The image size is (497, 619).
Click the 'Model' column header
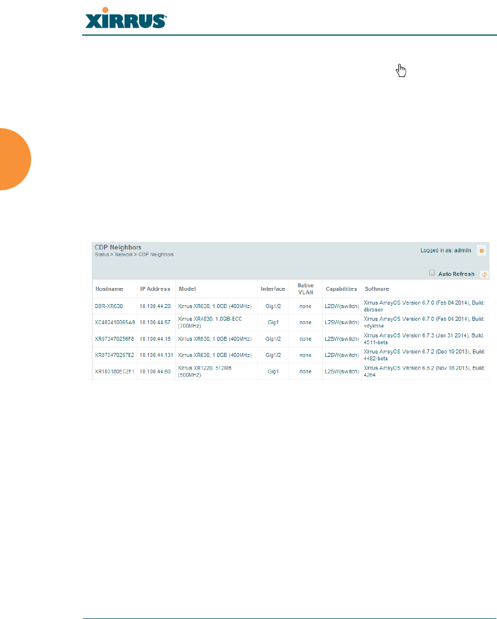pos(187,289)
